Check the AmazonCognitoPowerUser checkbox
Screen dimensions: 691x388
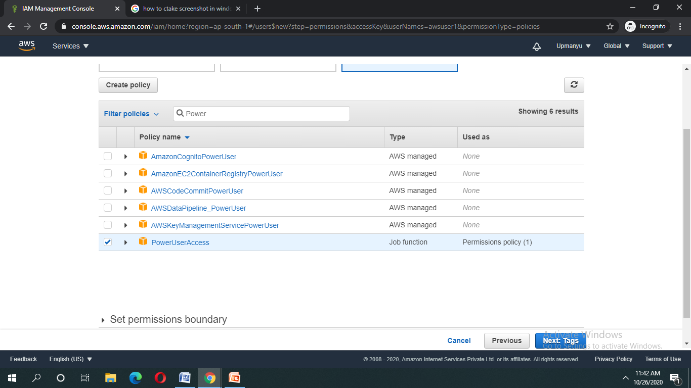(x=108, y=156)
